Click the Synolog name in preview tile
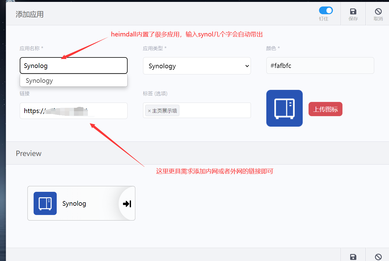The height and width of the screenshot is (261, 389). coord(74,204)
